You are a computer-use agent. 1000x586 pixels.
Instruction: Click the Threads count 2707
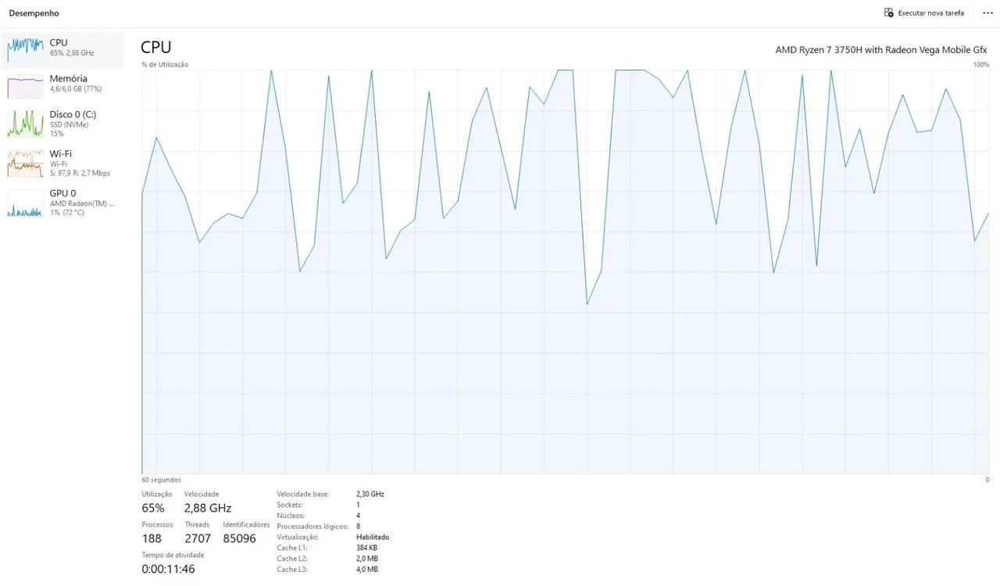pyautogui.click(x=198, y=538)
